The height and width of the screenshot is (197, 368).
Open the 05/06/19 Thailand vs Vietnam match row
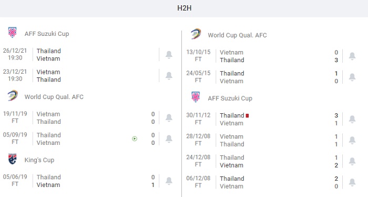point(80,181)
